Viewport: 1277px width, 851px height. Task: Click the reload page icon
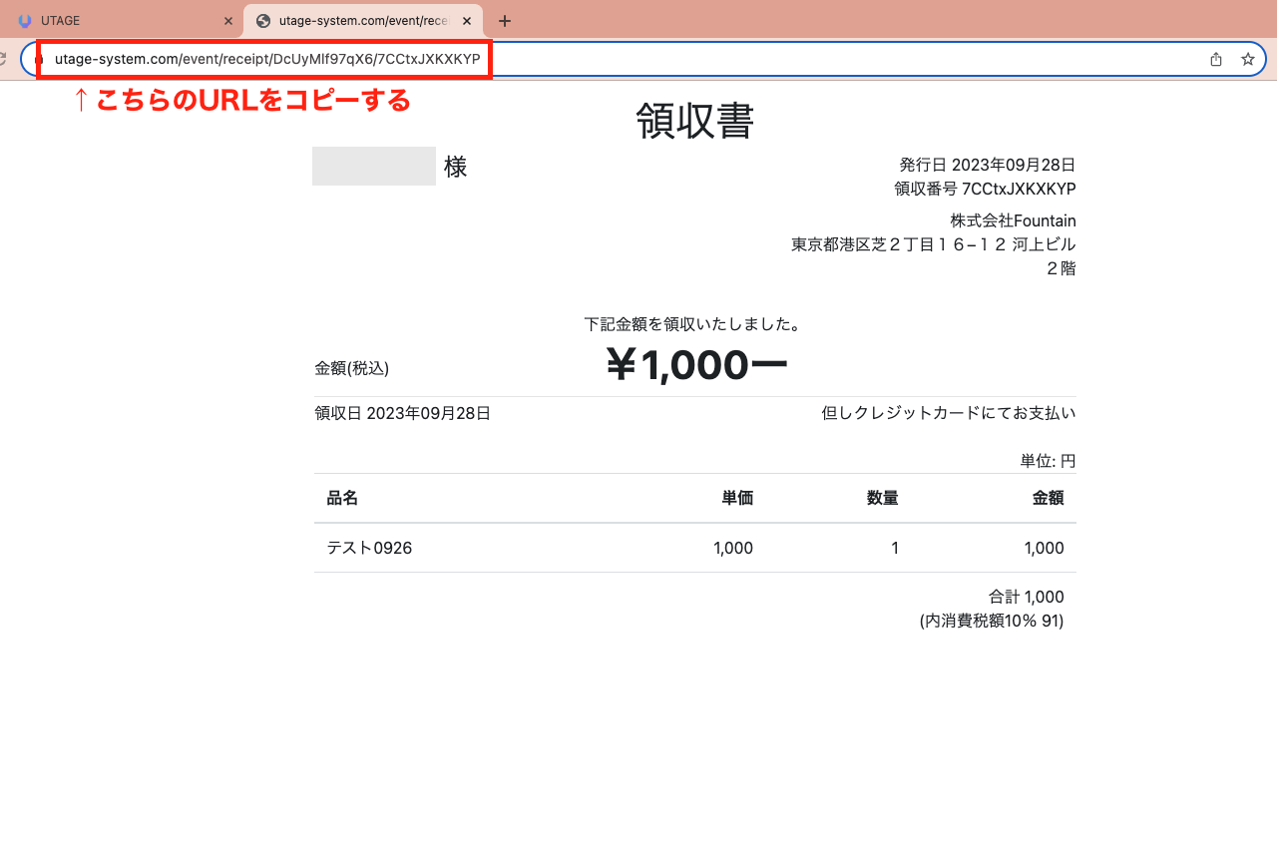click(3, 60)
